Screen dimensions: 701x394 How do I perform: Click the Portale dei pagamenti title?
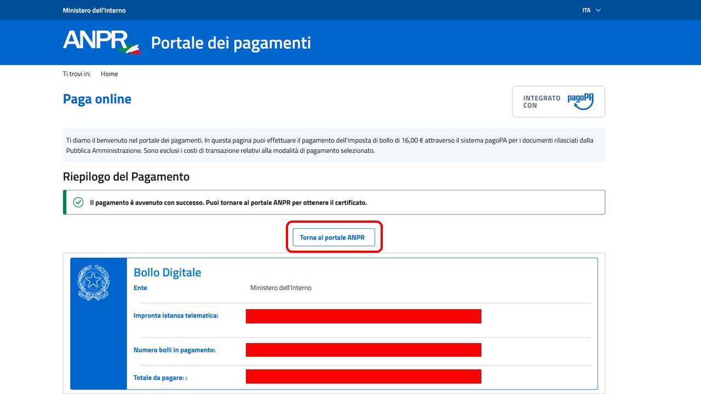click(231, 43)
